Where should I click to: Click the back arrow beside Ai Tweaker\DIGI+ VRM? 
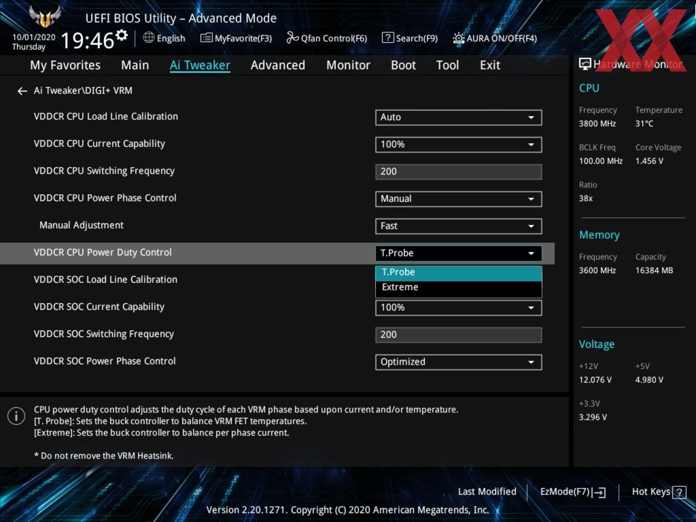(x=22, y=91)
